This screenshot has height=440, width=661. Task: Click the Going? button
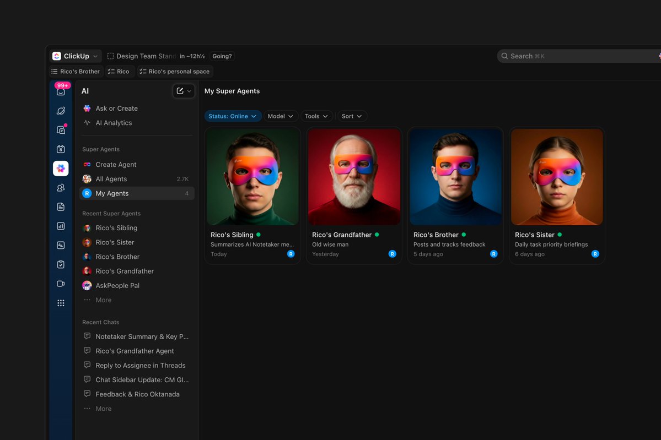222,56
